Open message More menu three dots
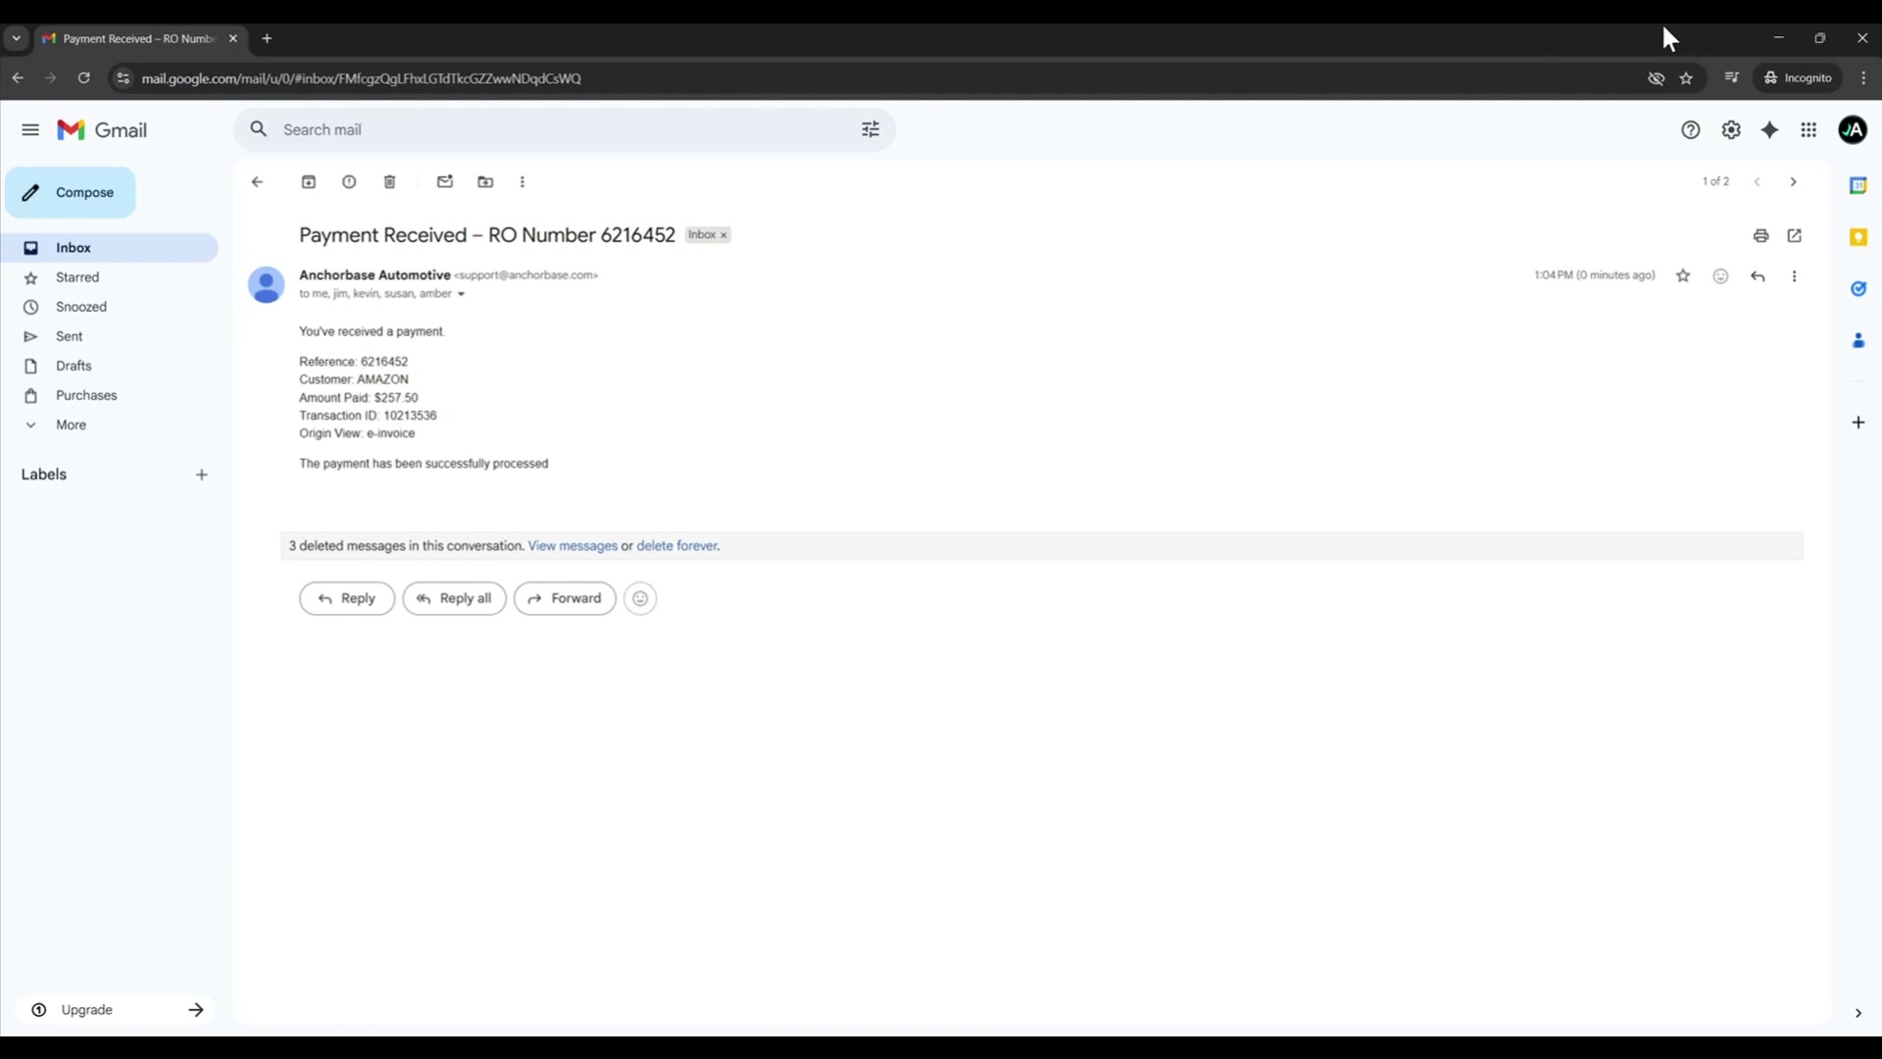Image resolution: width=1882 pixels, height=1059 pixels. 1795,276
